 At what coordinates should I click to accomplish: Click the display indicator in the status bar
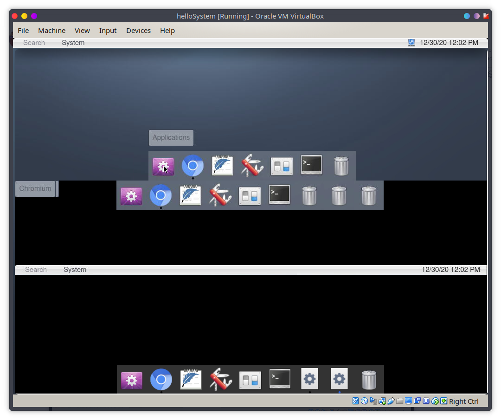click(408, 401)
